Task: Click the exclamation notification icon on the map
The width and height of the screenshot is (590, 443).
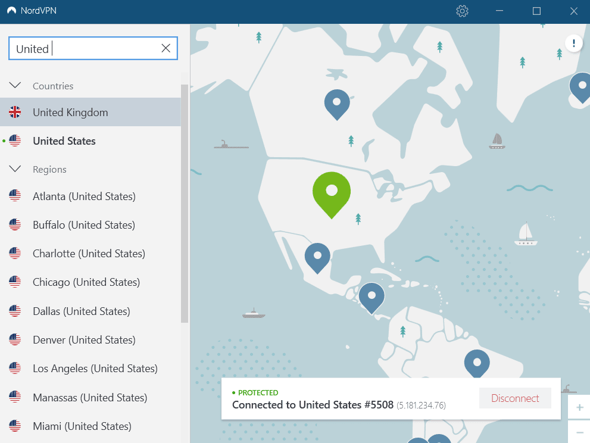Action: tap(573, 43)
